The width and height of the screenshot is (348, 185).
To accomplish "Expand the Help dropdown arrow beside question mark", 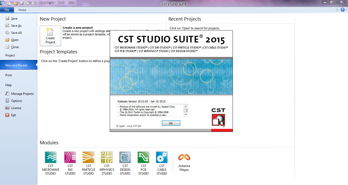I will tap(346, 10).
